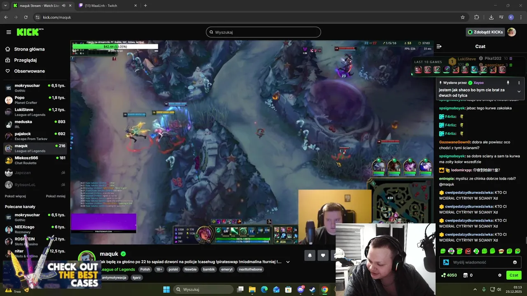Click the chat scrollbar
The height and width of the screenshot is (296, 527).
(x=525, y=240)
